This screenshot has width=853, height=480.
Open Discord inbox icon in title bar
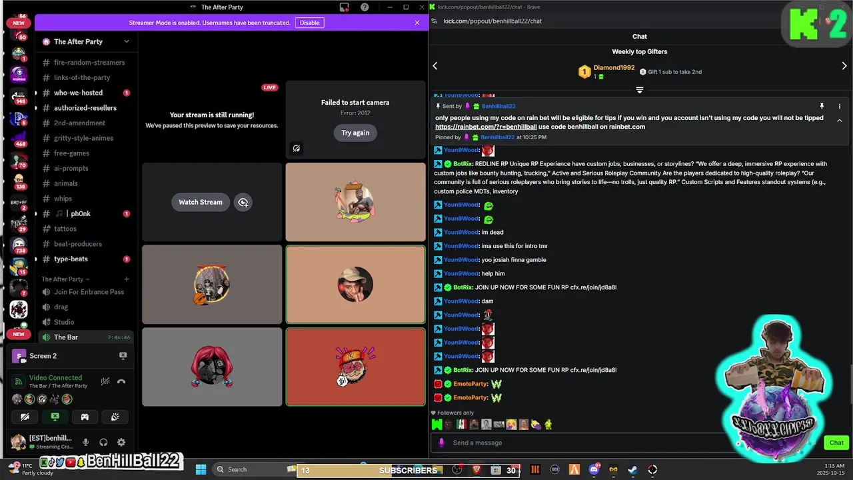344,7
